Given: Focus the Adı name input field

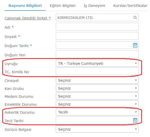Looking at the screenshot, I should [97, 27].
